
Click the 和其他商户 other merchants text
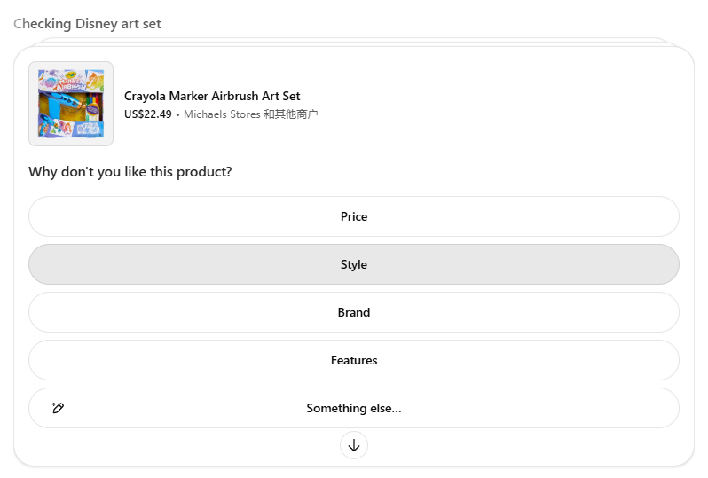tap(291, 114)
